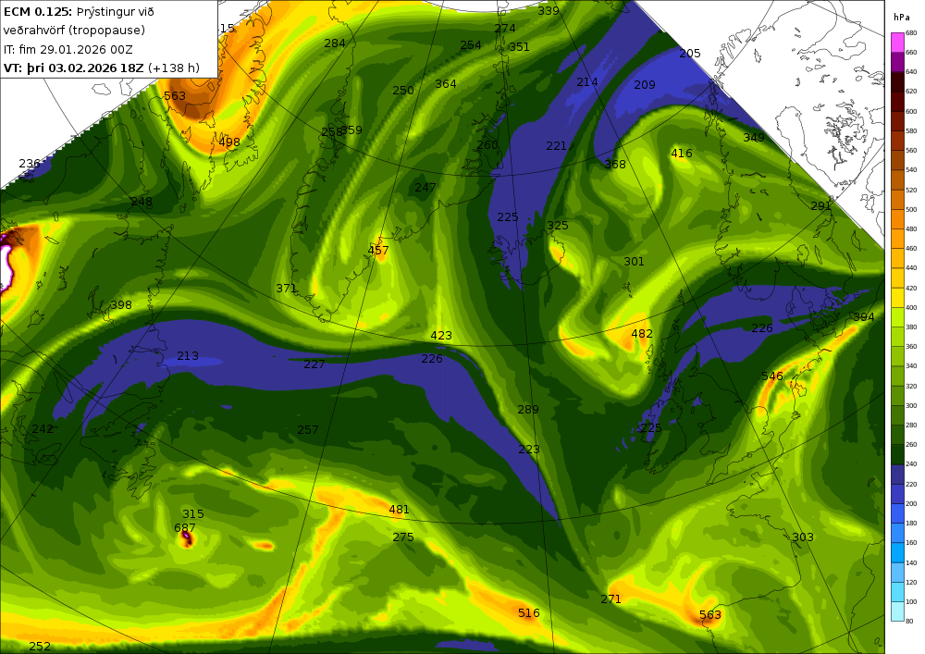925x654 pixels.
Task: Click map value 457
Action: [x=378, y=251]
